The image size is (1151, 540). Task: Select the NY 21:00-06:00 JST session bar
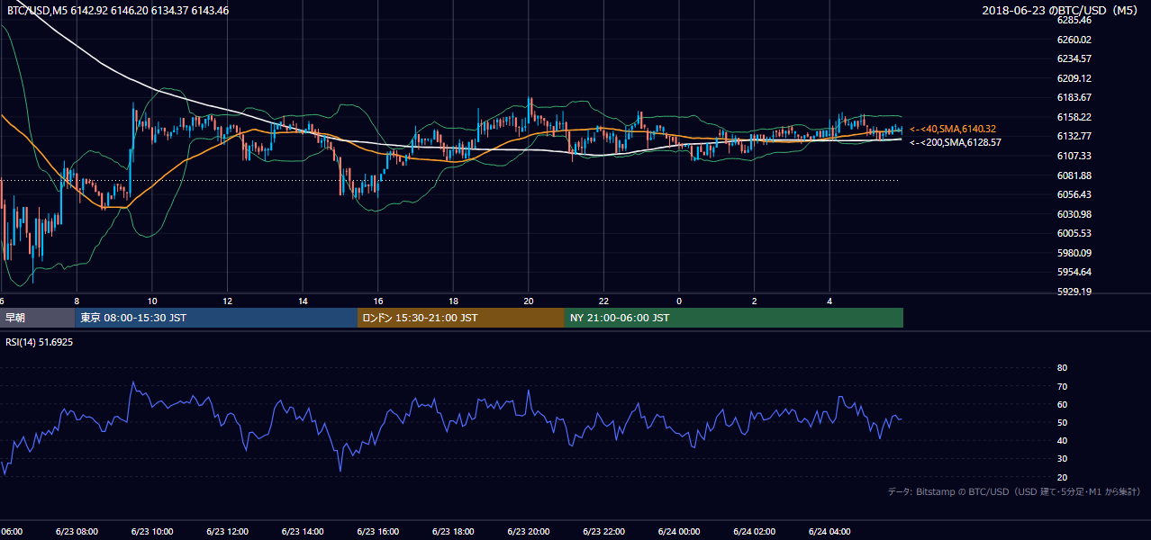tap(734, 318)
